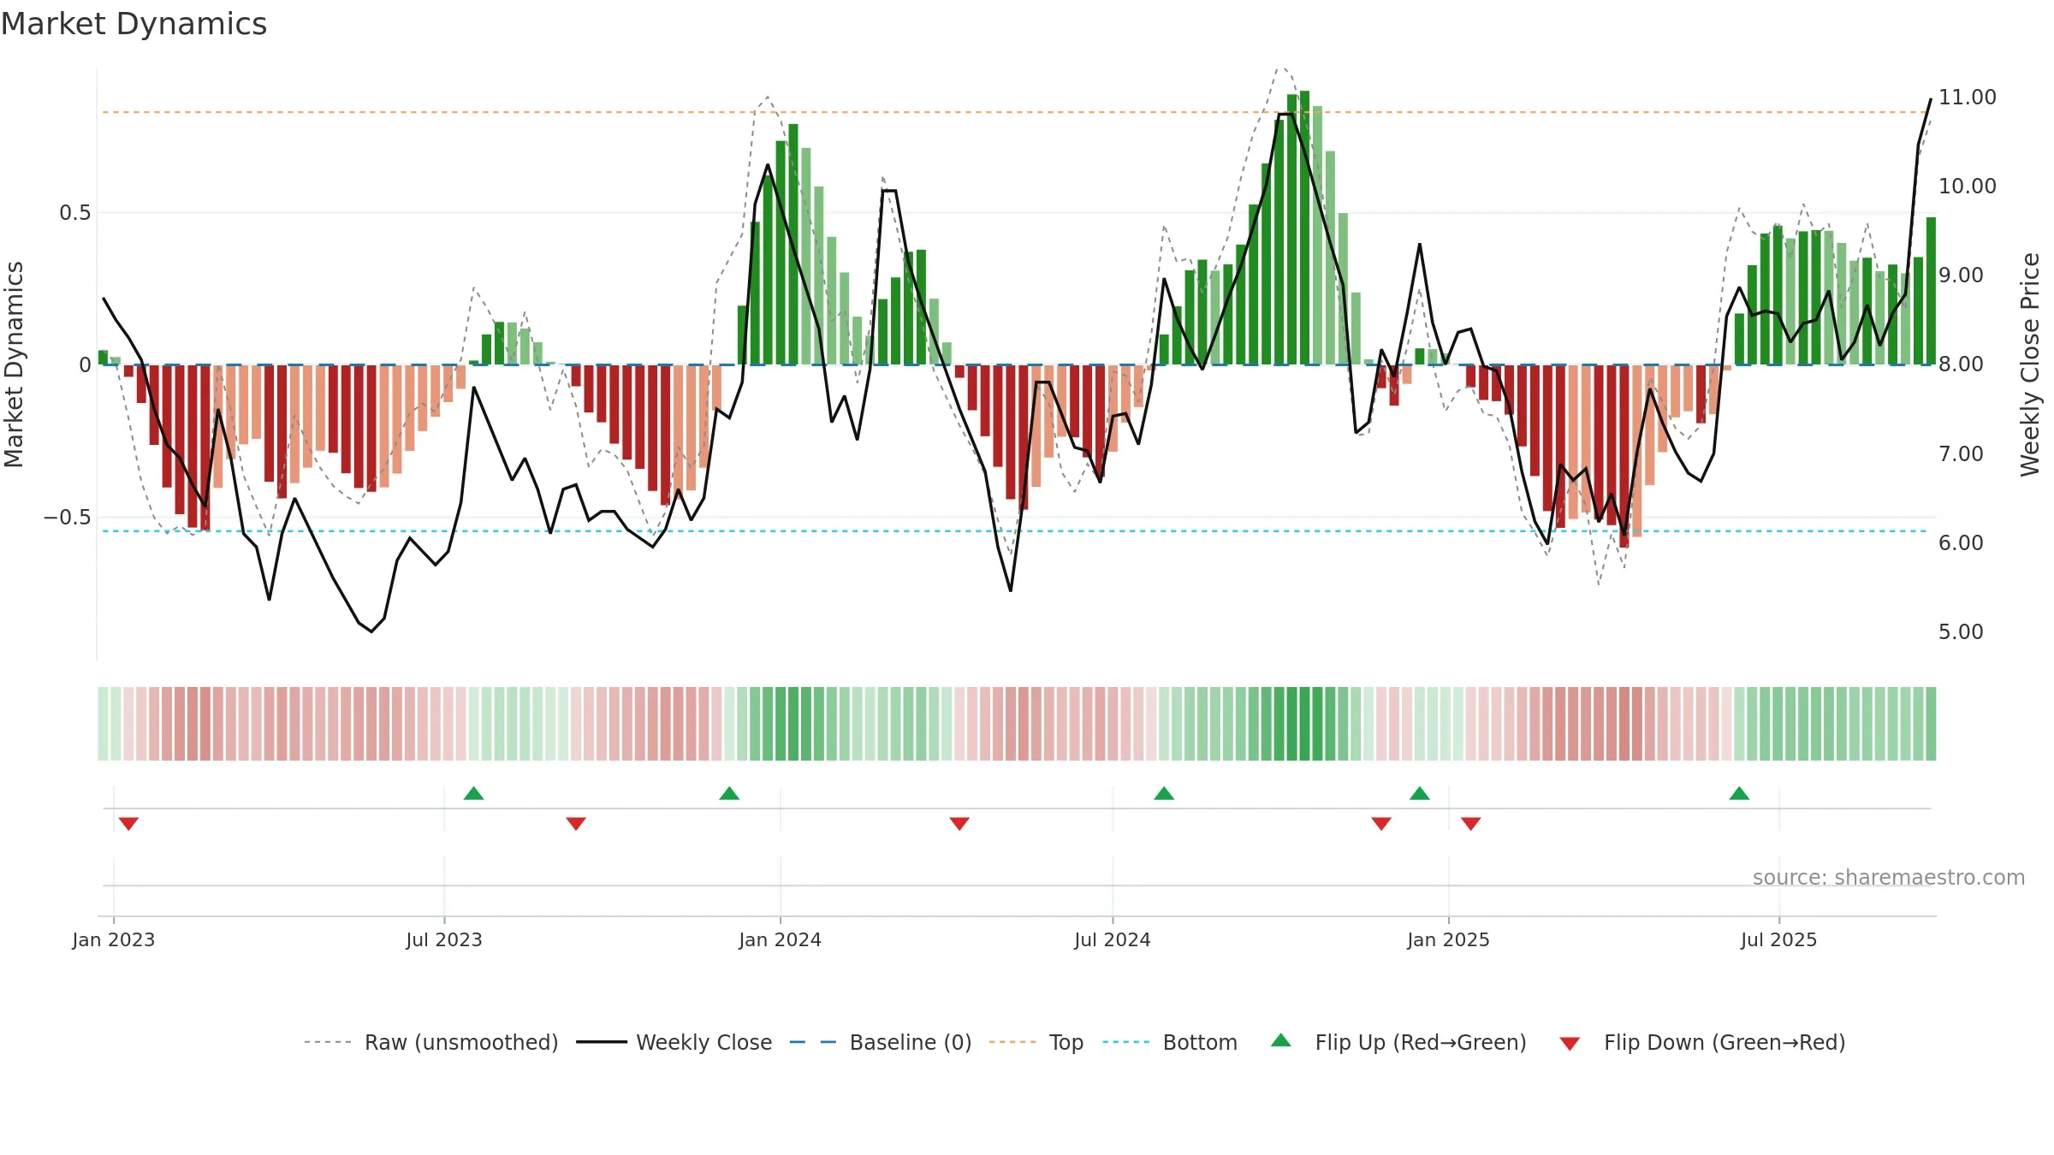The width and height of the screenshot is (2054, 1155).
Task: Click the −0.5 left axis tick
Action: pos(68,517)
